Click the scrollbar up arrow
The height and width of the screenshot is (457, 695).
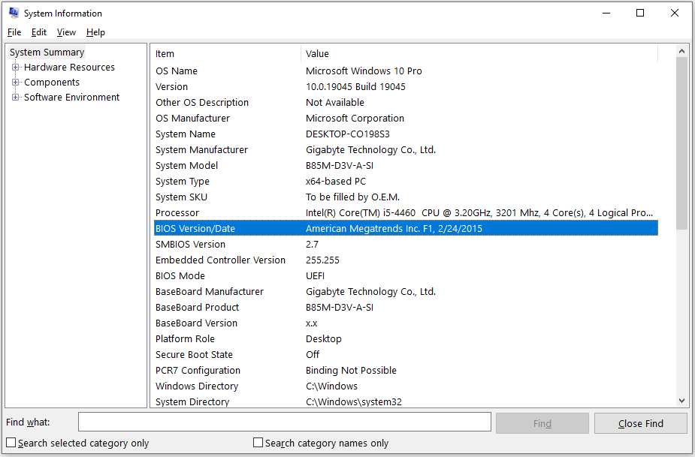[681, 51]
